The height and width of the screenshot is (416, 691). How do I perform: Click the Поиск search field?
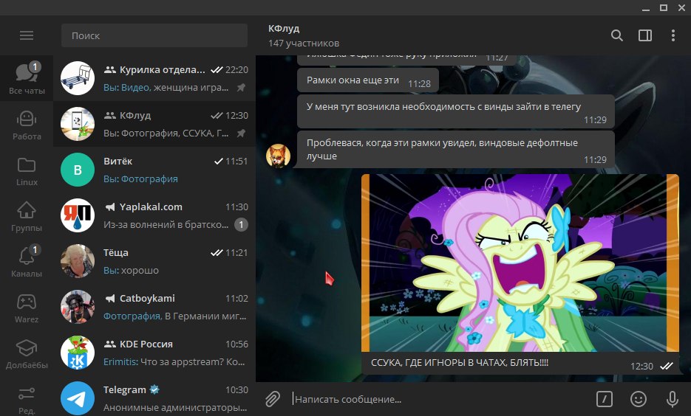pos(154,35)
